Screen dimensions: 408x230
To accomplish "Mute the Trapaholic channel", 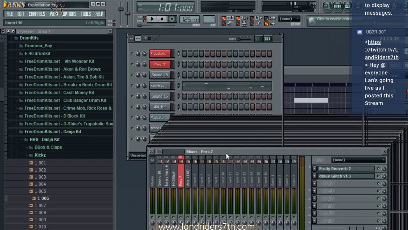I will (132, 54).
